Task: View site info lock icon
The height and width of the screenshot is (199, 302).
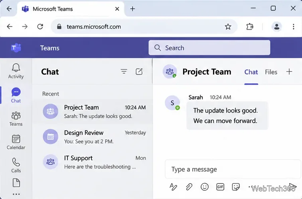Action: [59, 27]
